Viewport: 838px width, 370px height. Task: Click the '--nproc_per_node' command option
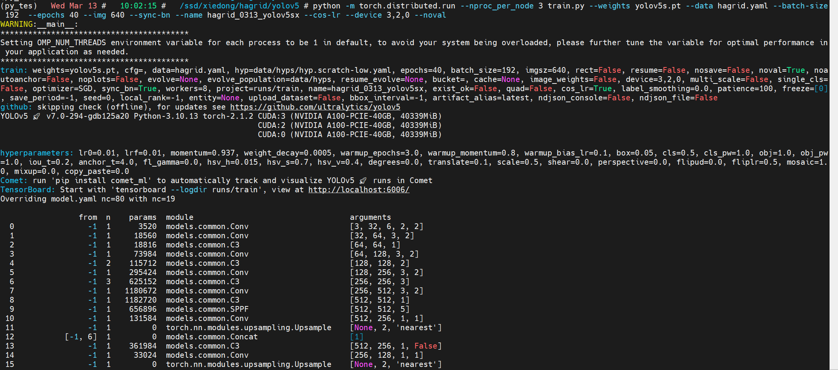497,6
